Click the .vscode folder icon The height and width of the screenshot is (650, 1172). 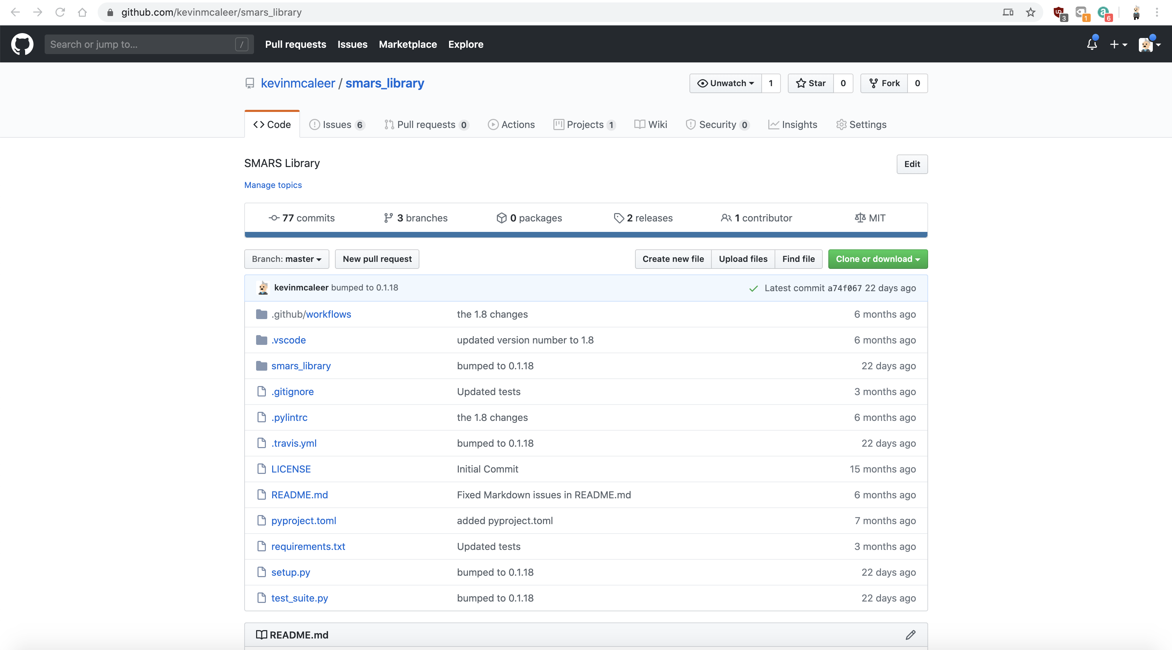click(261, 340)
